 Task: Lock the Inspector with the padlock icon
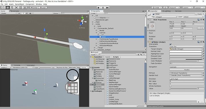coord(203,11)
